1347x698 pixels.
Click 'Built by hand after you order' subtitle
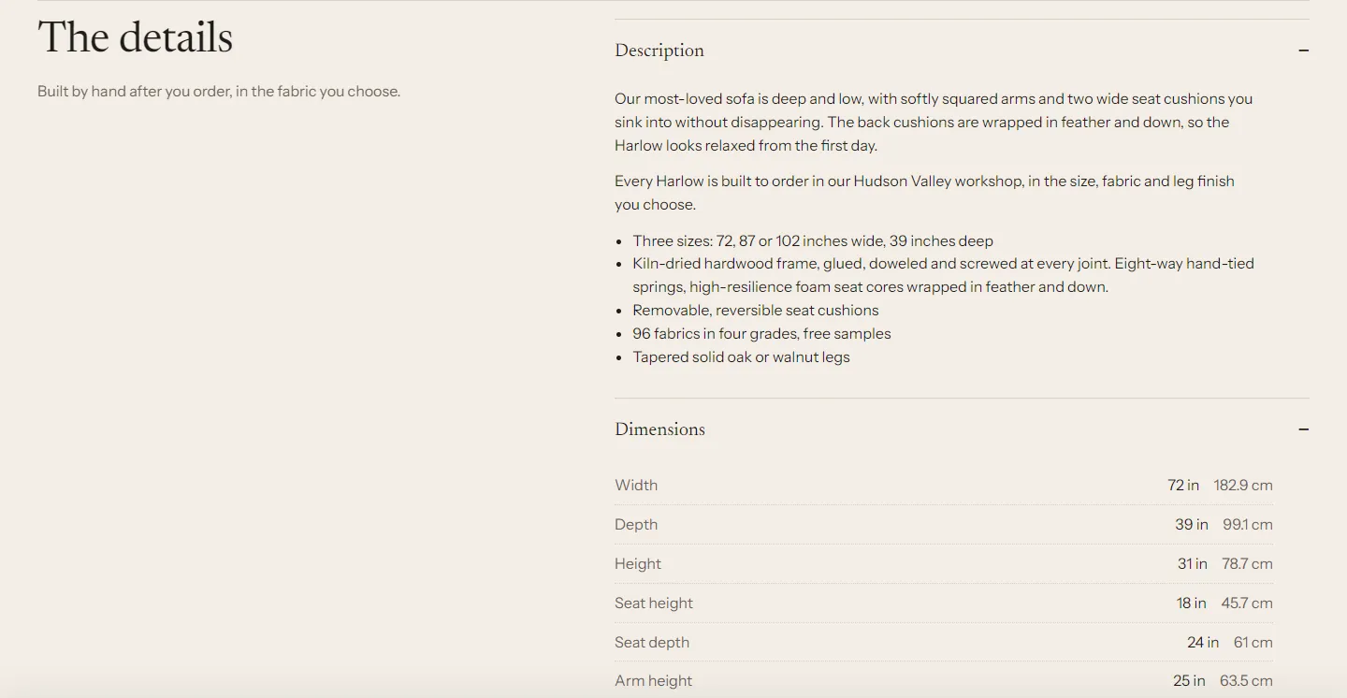(x=219, y=91)
